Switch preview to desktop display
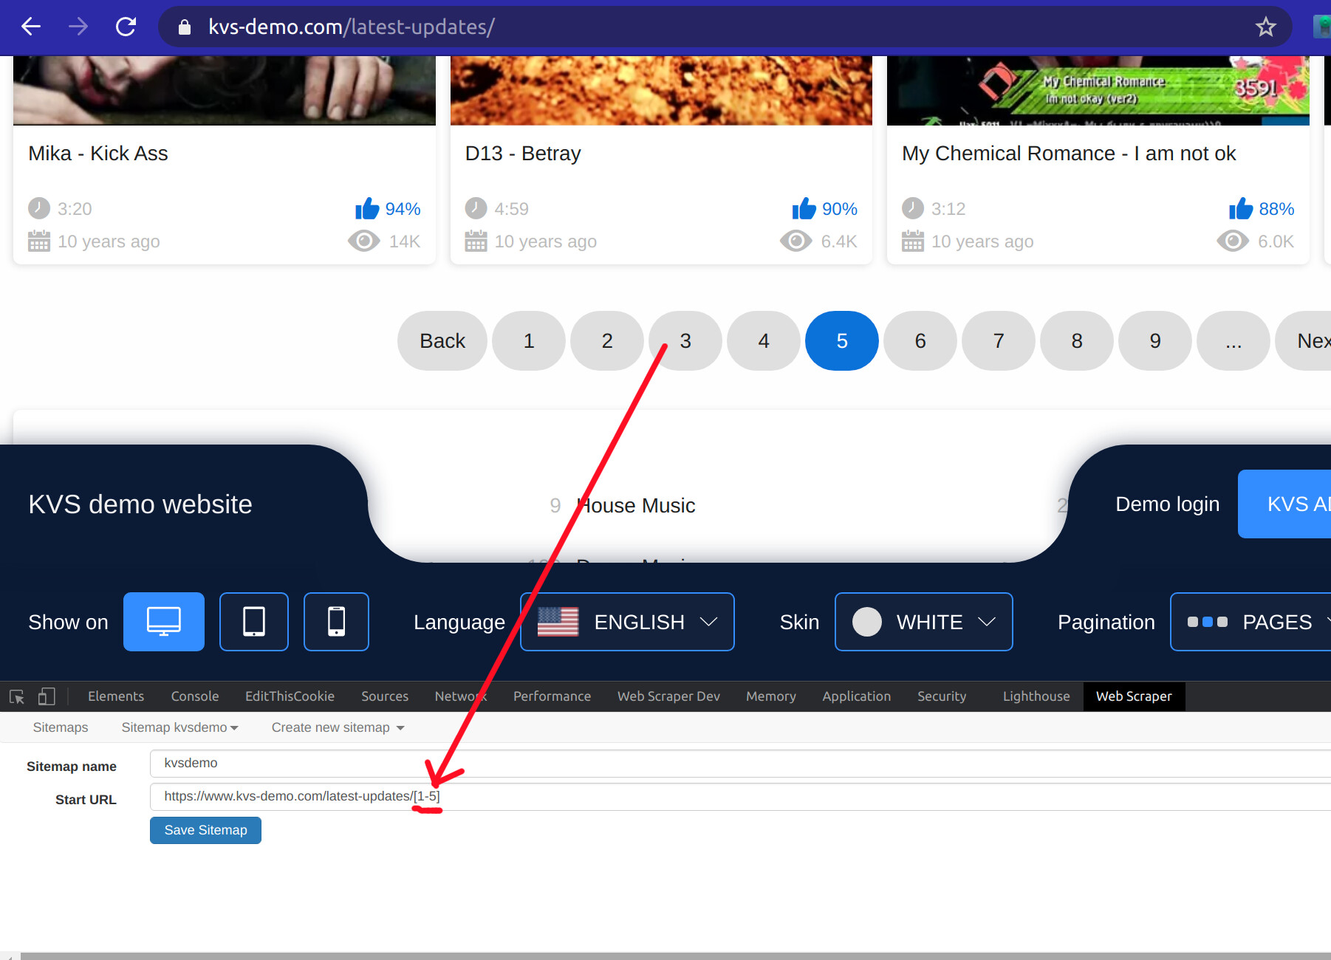 [x=163, y=622]
